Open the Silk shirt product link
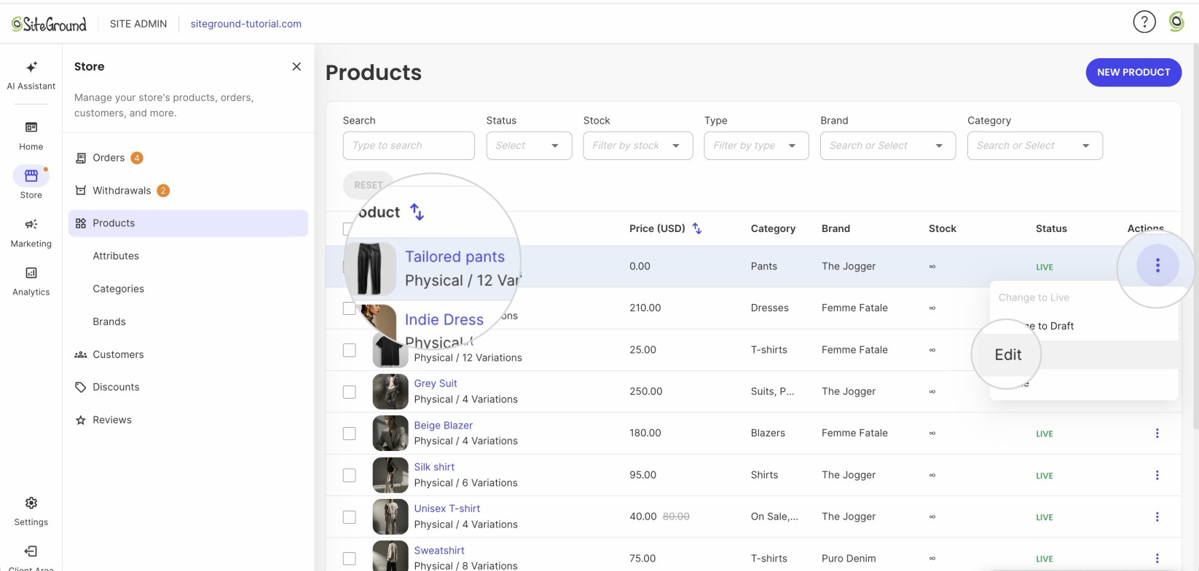 coord(434,467)
